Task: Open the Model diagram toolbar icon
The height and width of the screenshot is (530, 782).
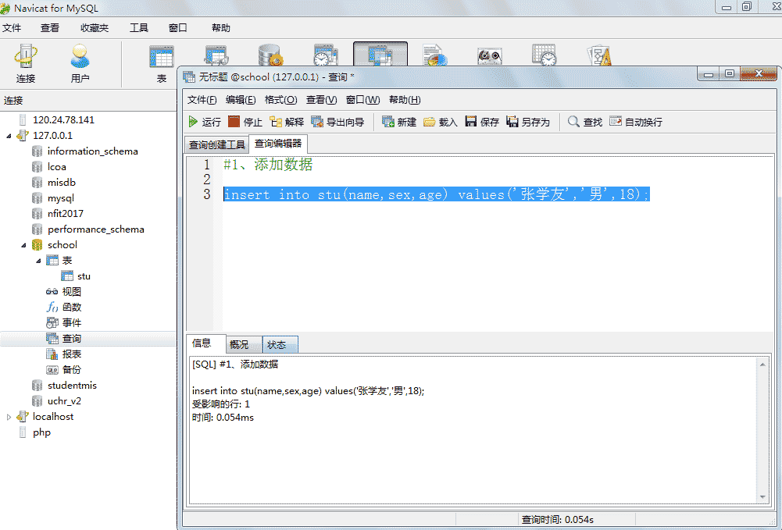Action: 599,55
